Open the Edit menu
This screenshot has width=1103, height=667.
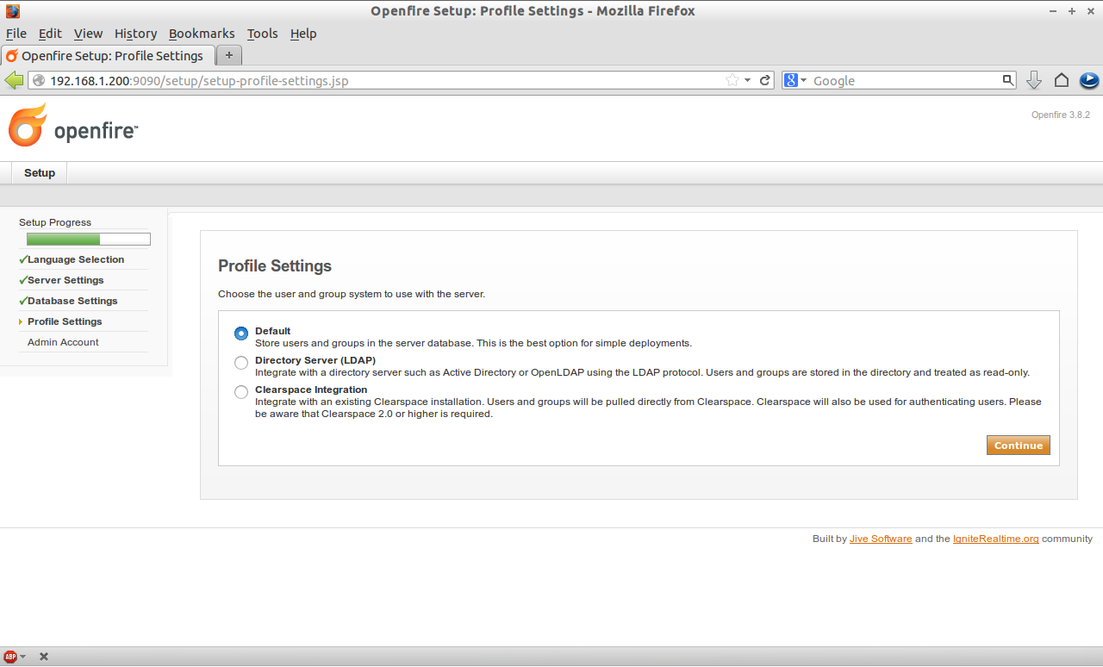tap(50, 34)
